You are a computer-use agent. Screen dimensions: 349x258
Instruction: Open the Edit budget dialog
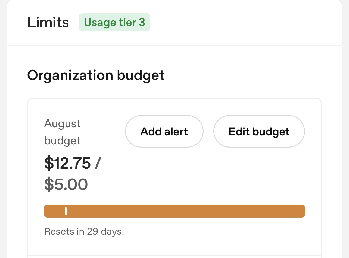[x=259, y=132]
